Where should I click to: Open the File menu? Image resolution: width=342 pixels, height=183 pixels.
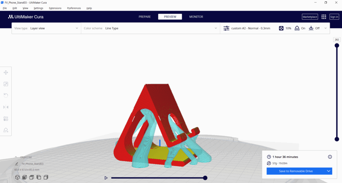pos(5,8)
